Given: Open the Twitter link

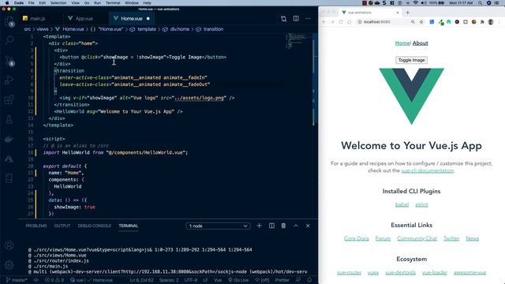Looking at the screenshot, I should (x=451, y=238).
